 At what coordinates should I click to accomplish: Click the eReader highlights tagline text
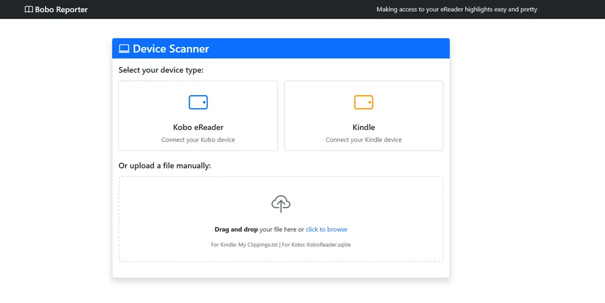click(457, 9)
